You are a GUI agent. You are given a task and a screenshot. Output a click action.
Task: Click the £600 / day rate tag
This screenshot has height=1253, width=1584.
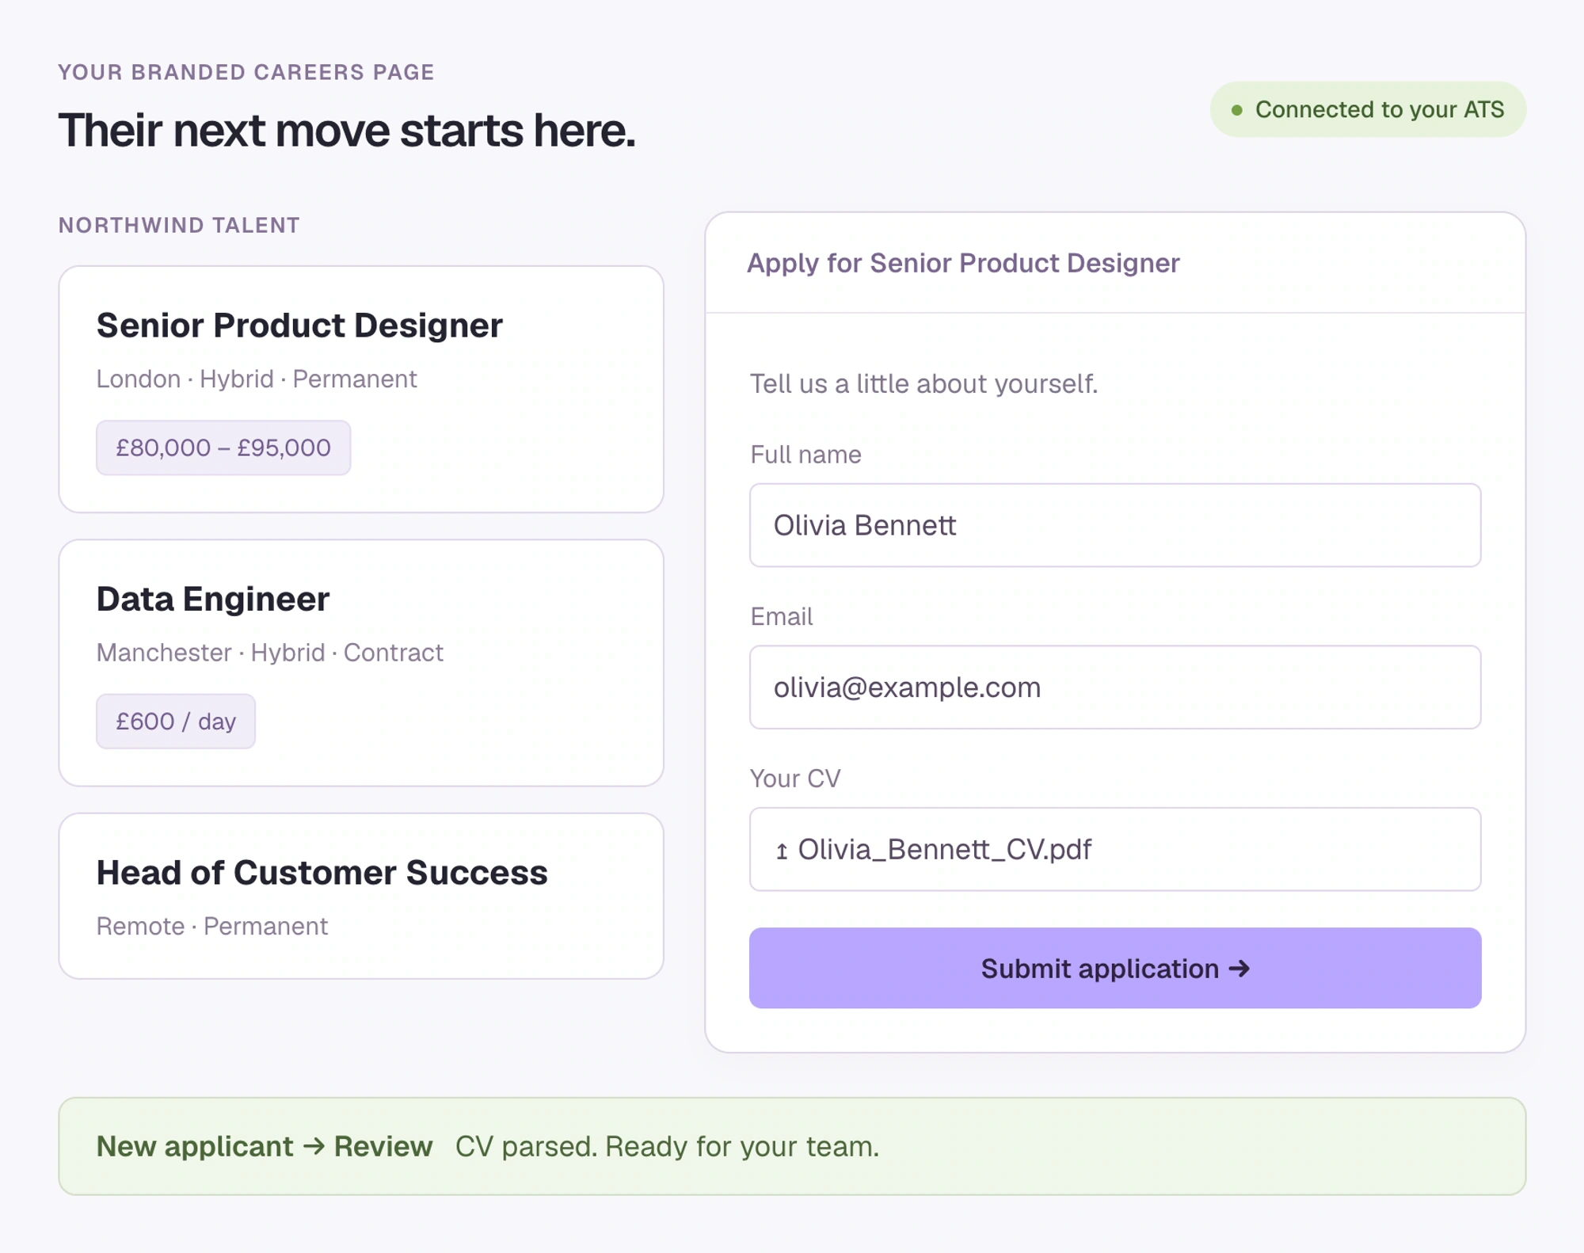(x=176, y=722)
